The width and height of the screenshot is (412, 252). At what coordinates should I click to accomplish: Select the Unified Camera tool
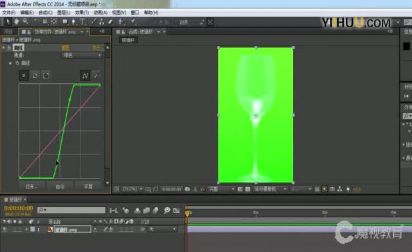[45, 21]
